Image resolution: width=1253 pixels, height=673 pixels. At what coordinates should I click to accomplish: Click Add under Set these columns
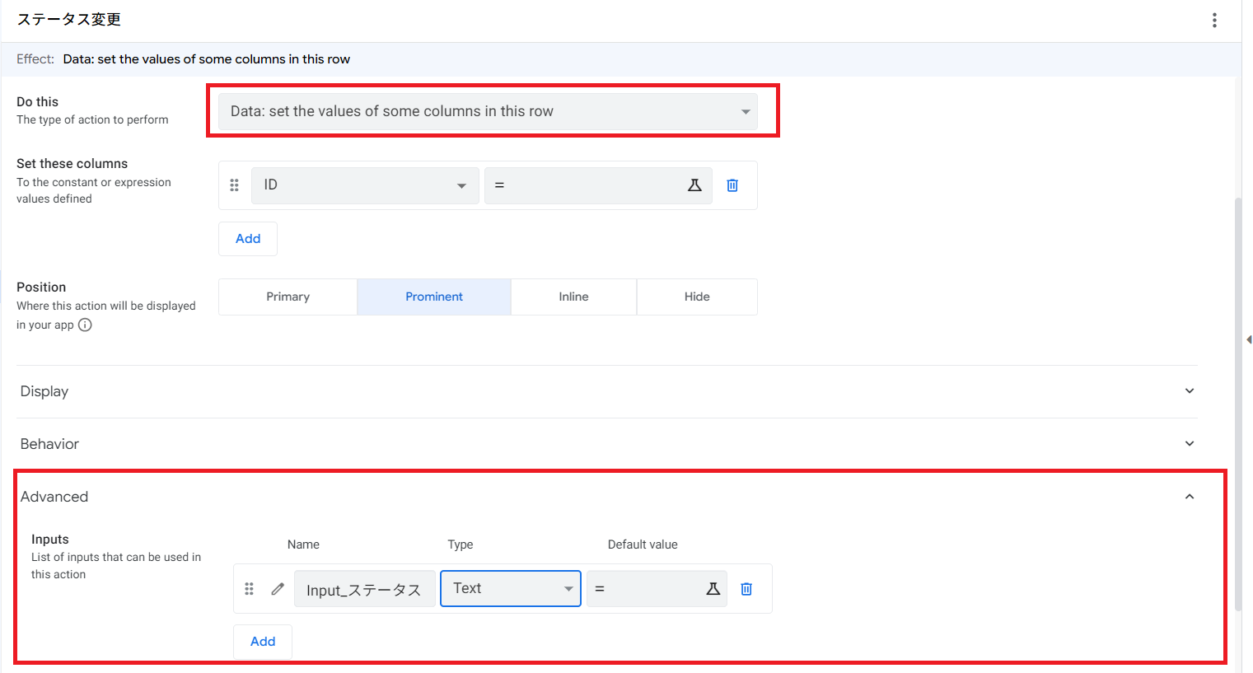tap(248, 239)
